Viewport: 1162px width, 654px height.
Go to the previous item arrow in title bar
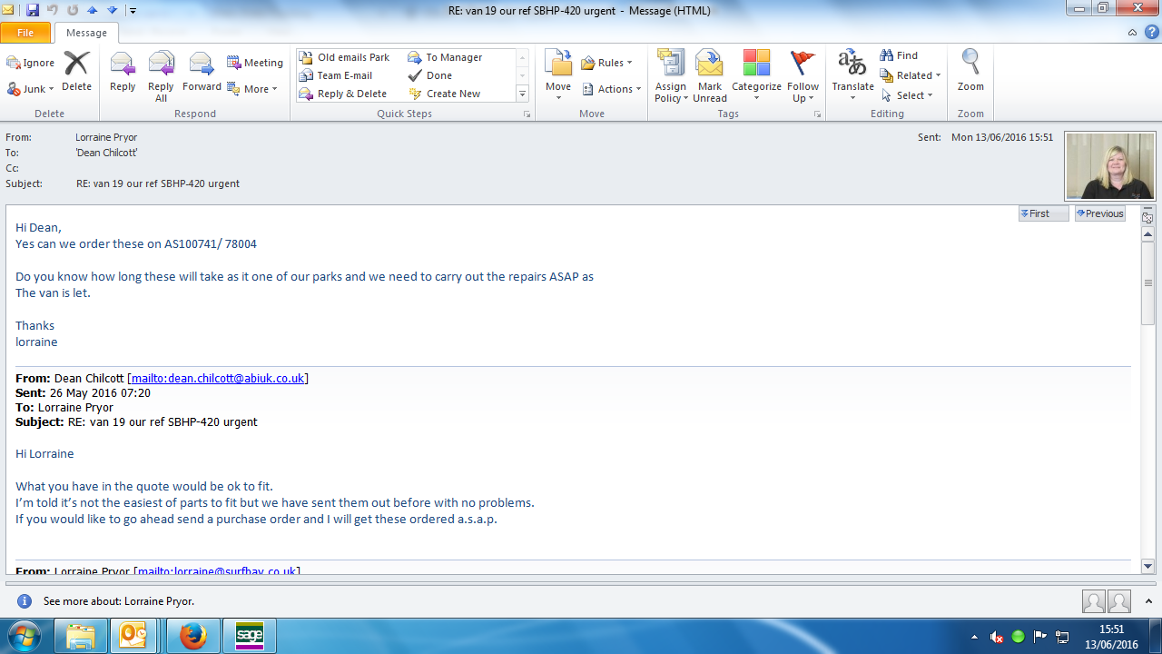tap(93, 10)
